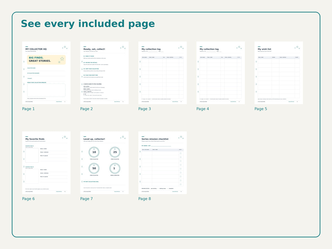Screen dimensions: 332x249
Task: Click the 1 series completed badge
Action: coord(115,168)
